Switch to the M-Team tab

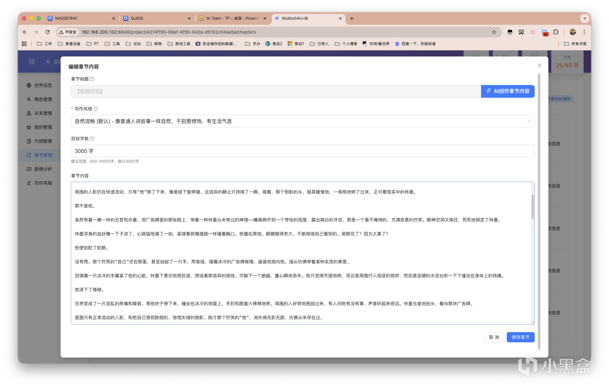coord(233,19)
